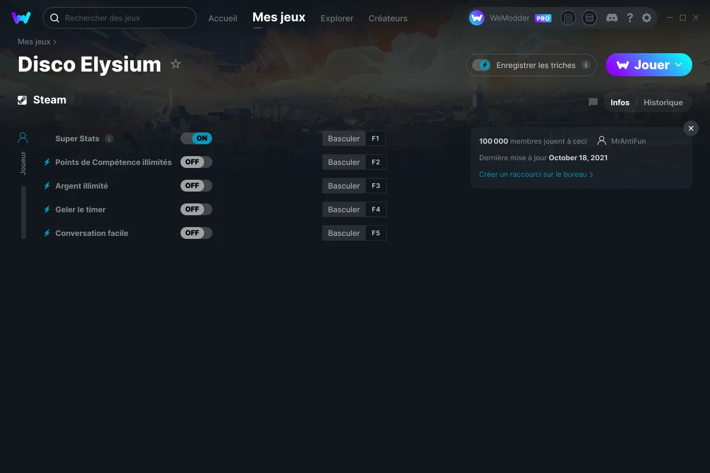Turn off the Super Stats toggle

pyautogui.click(x=196, y=138)
